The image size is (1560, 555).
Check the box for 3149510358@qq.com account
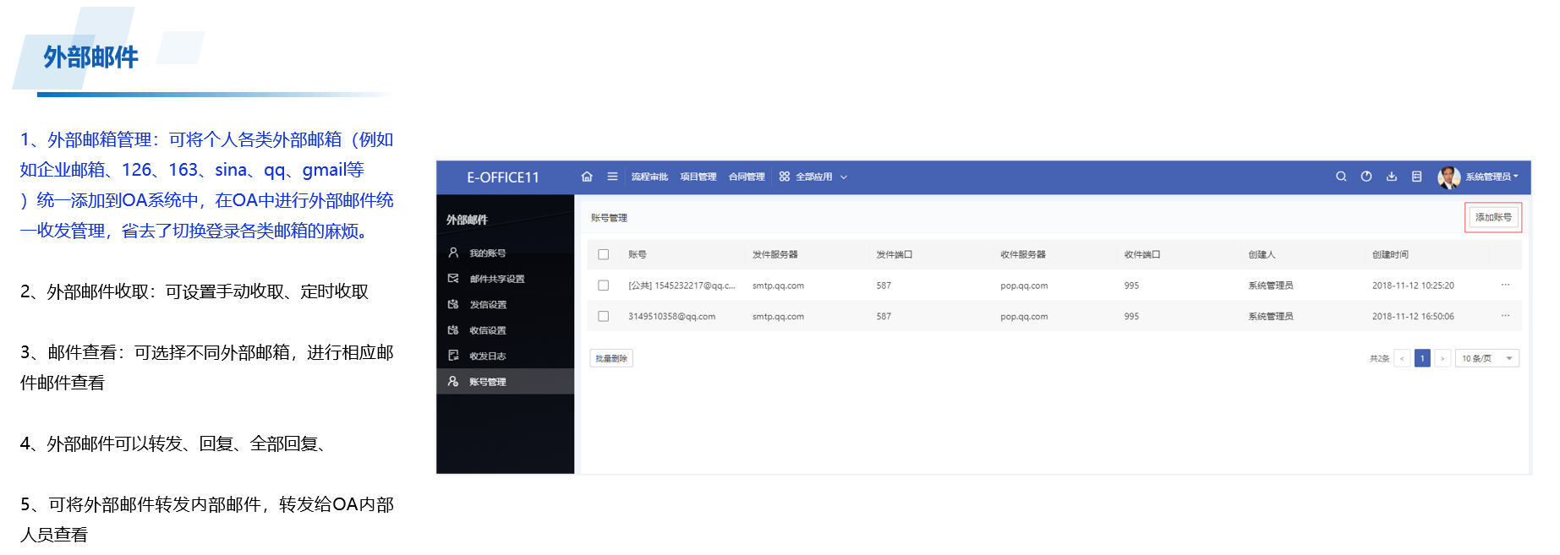(x=604, y=316)
